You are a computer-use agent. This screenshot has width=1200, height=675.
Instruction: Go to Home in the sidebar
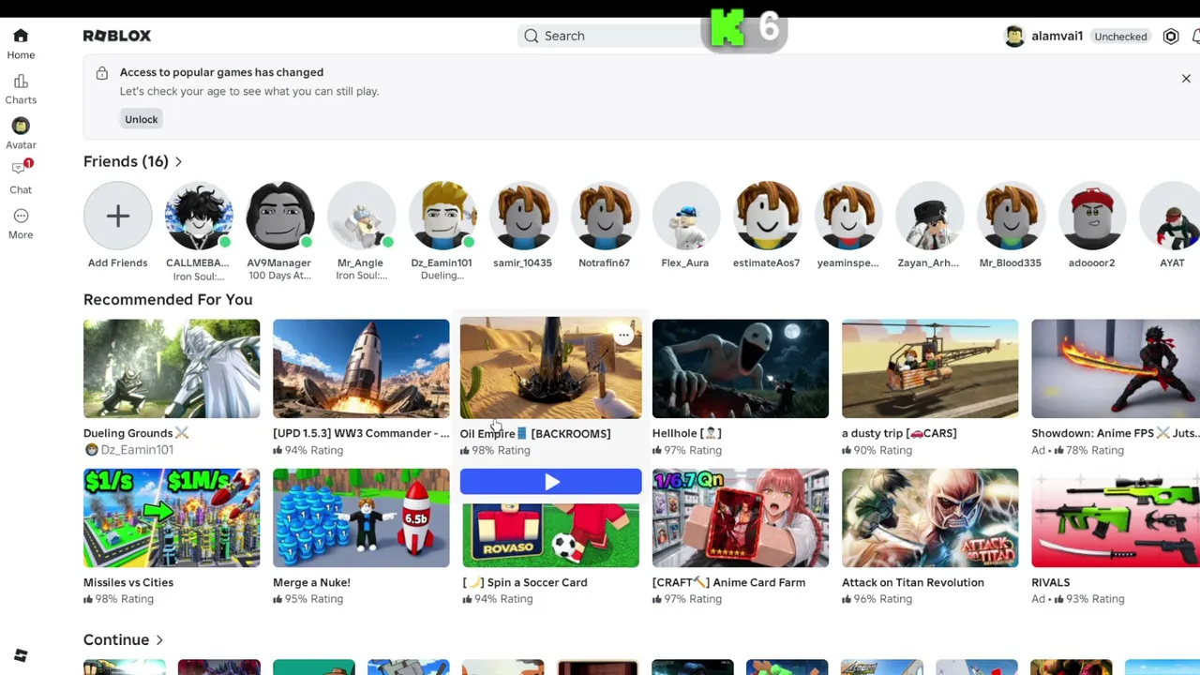[21, 43]
